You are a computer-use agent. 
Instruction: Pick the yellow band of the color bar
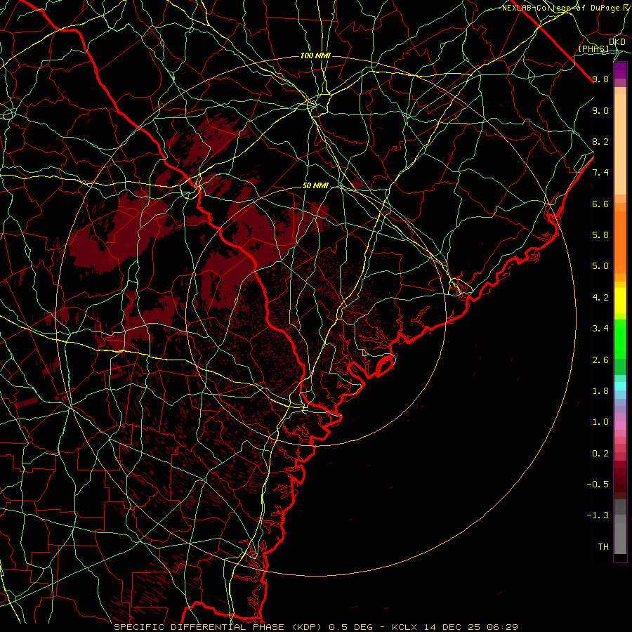620,301
